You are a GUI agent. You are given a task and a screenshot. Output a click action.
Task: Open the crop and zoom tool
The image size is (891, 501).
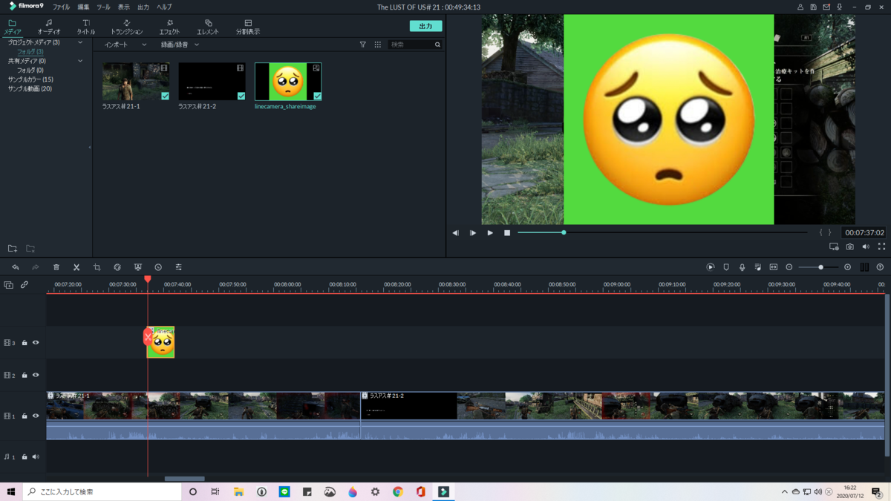coord(97,267)
